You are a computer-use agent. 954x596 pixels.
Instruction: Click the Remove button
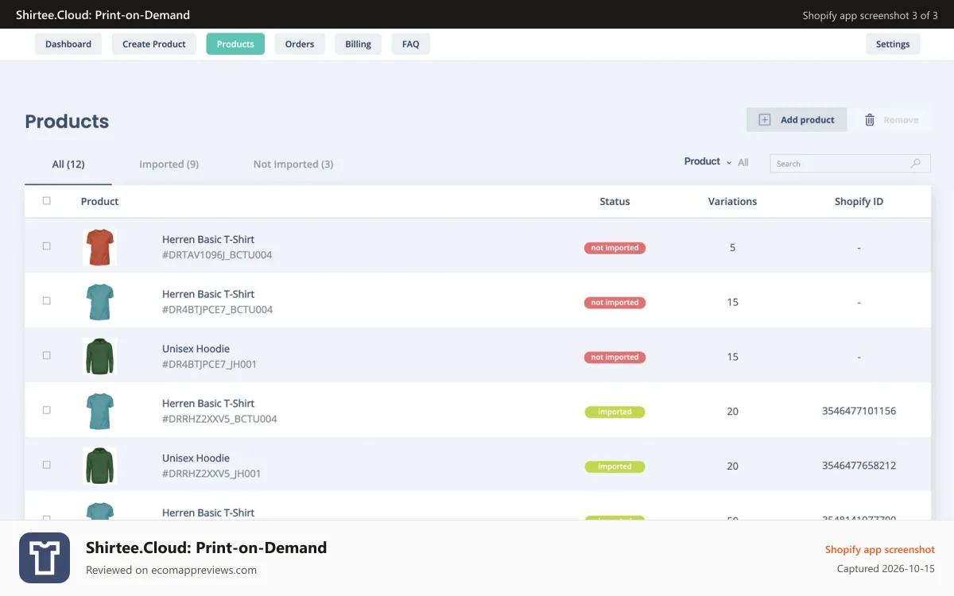tap(891, 120)
